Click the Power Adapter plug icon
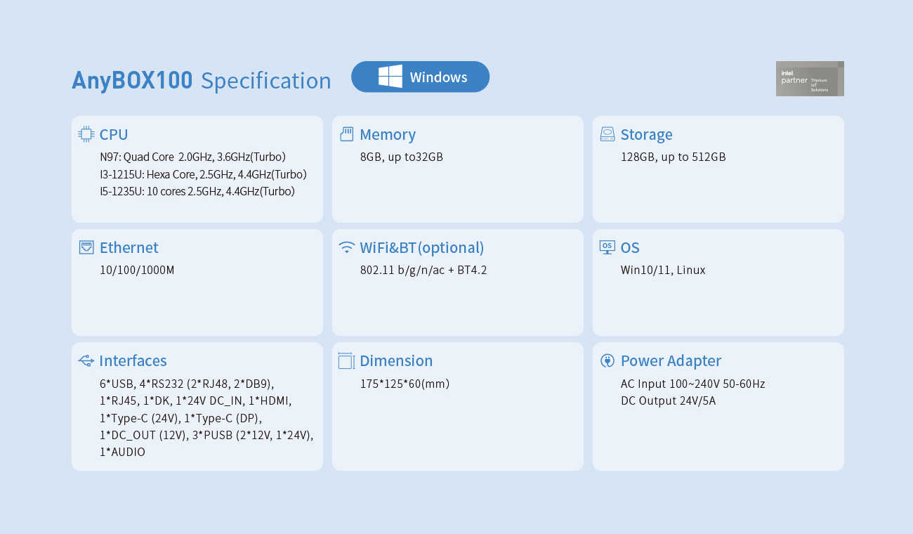The image size is (913, 534). click(x=607, y=360)
